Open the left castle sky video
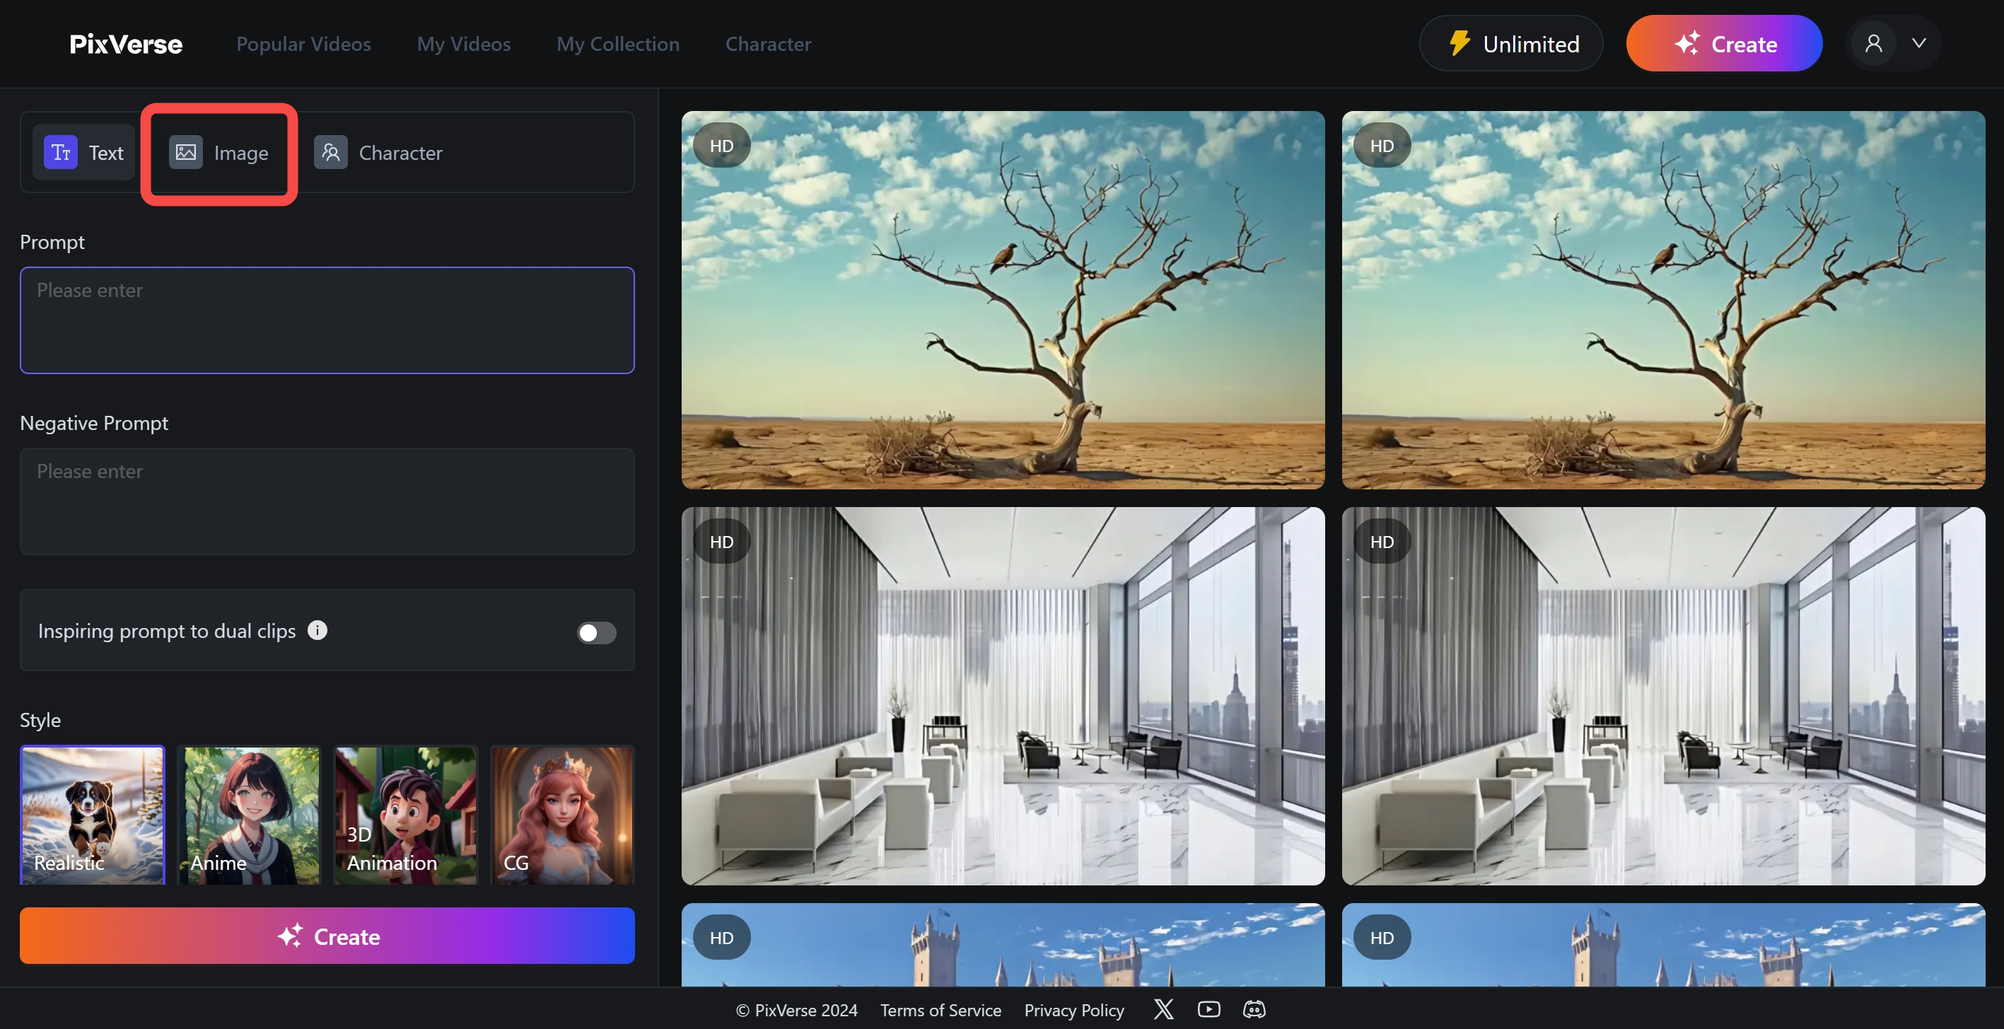The image size is (2004, 1029). pos(1003,945)
